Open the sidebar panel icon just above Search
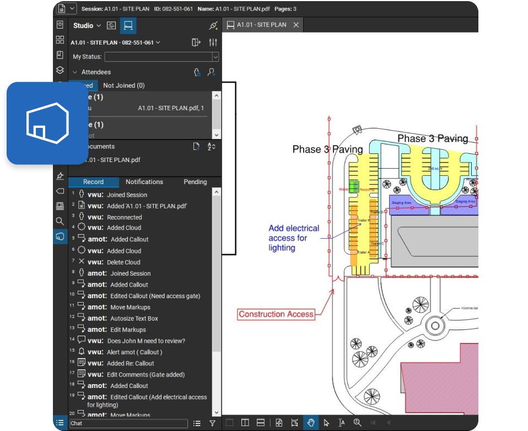528x431 pixels. (60, 206)
